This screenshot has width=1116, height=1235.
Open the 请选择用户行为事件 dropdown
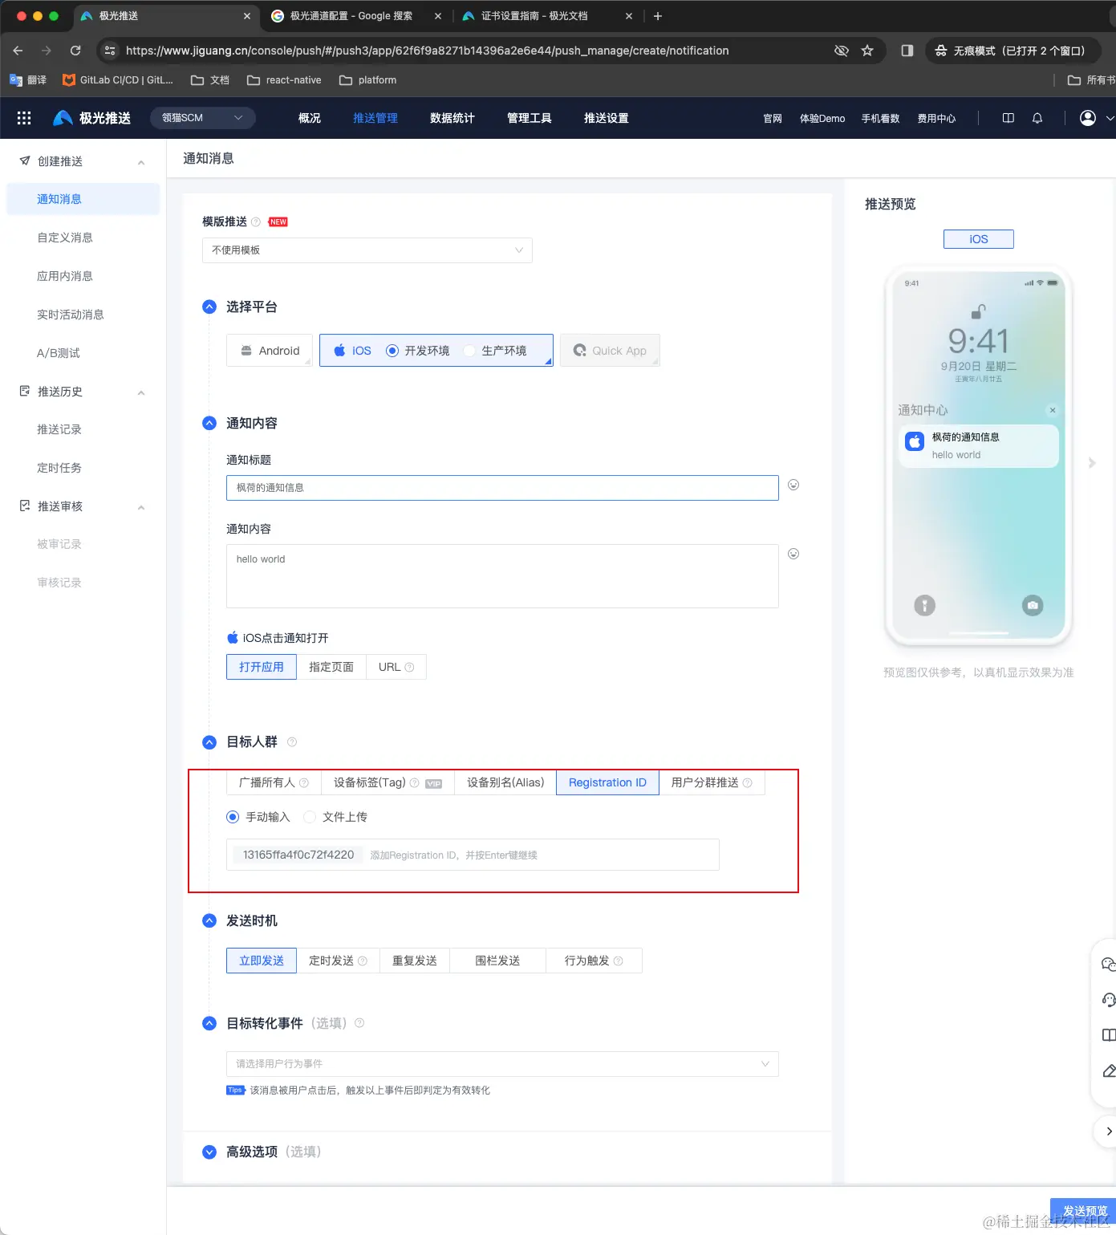tap(502, 1064)
